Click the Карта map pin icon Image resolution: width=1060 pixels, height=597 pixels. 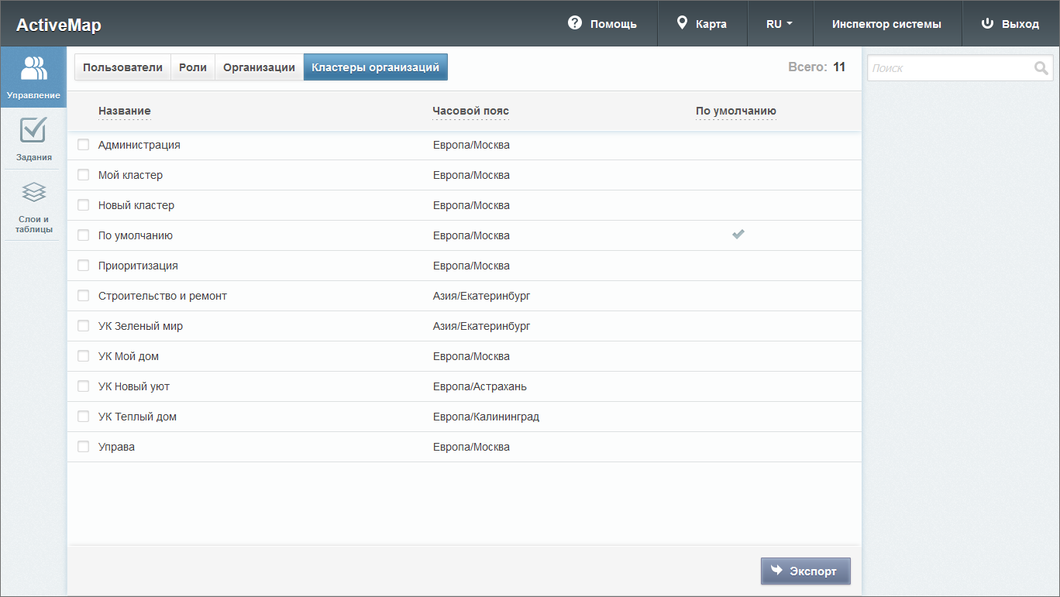682,23
